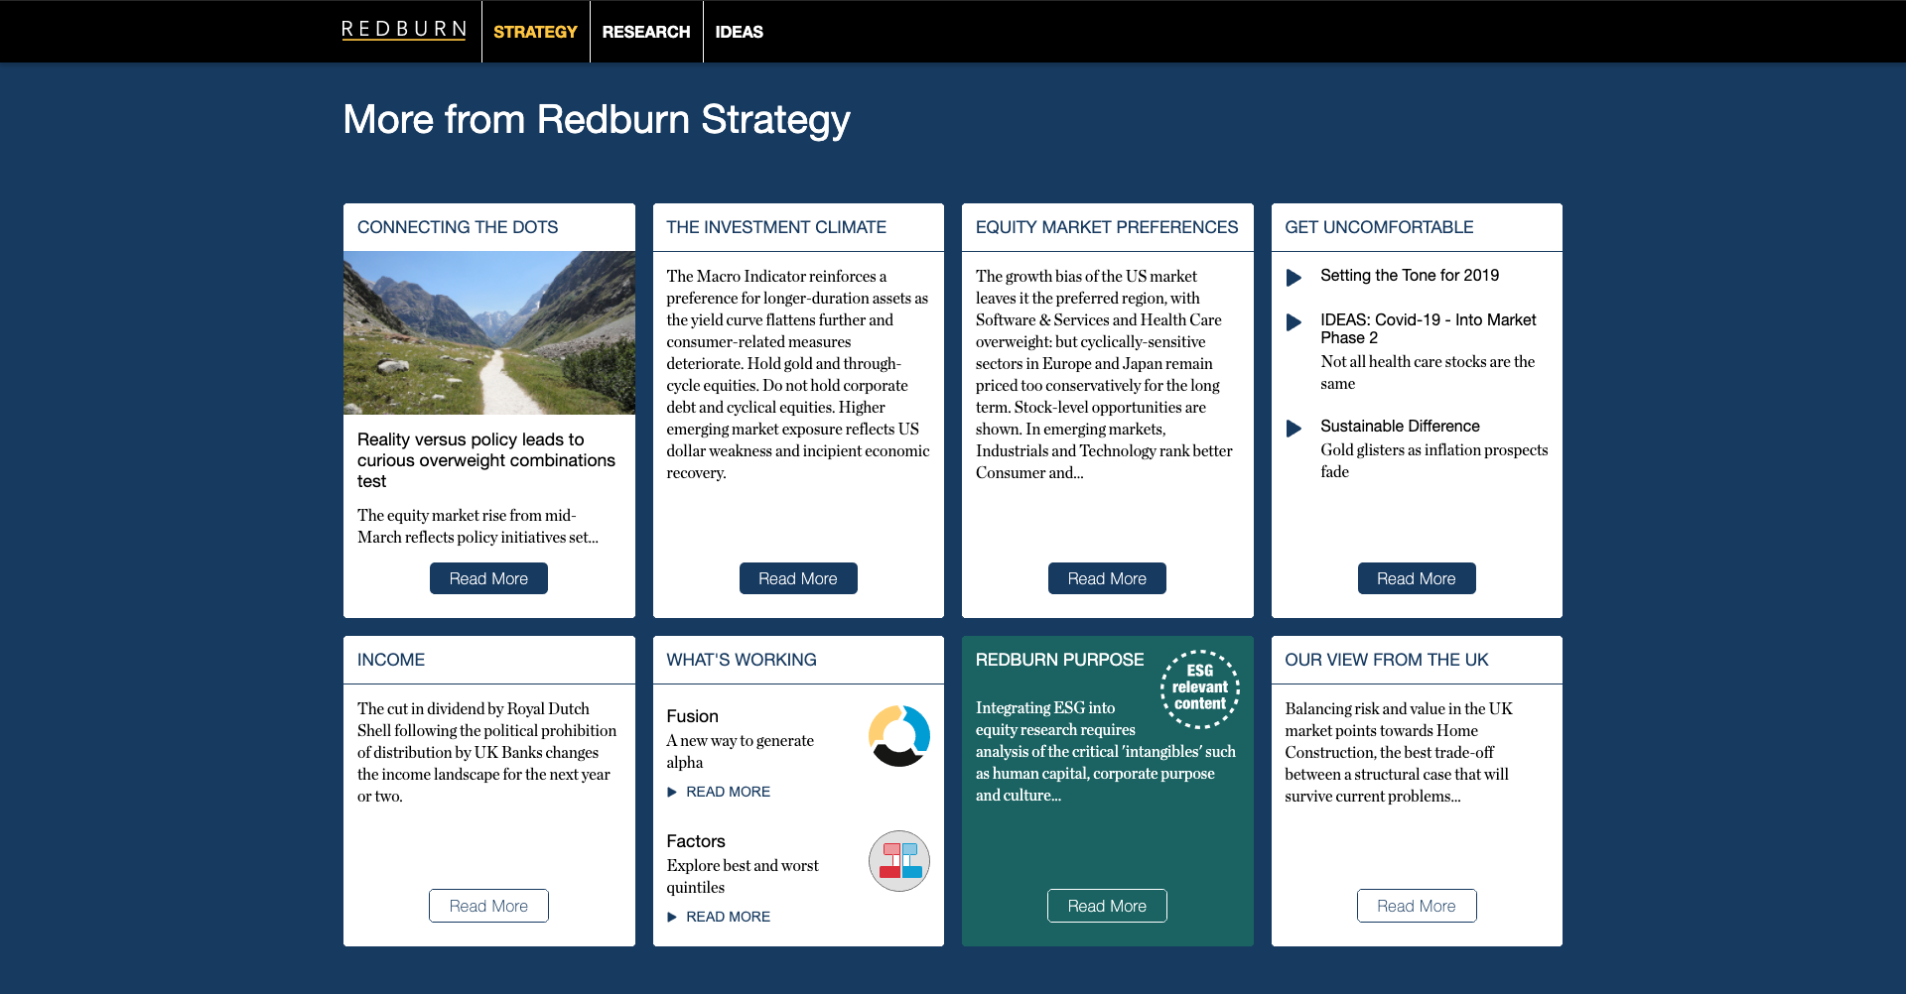The width and height of the screenshot is (1906, 994).
Task: Click The Investment Climate card heading
Action: coord(776,227)
